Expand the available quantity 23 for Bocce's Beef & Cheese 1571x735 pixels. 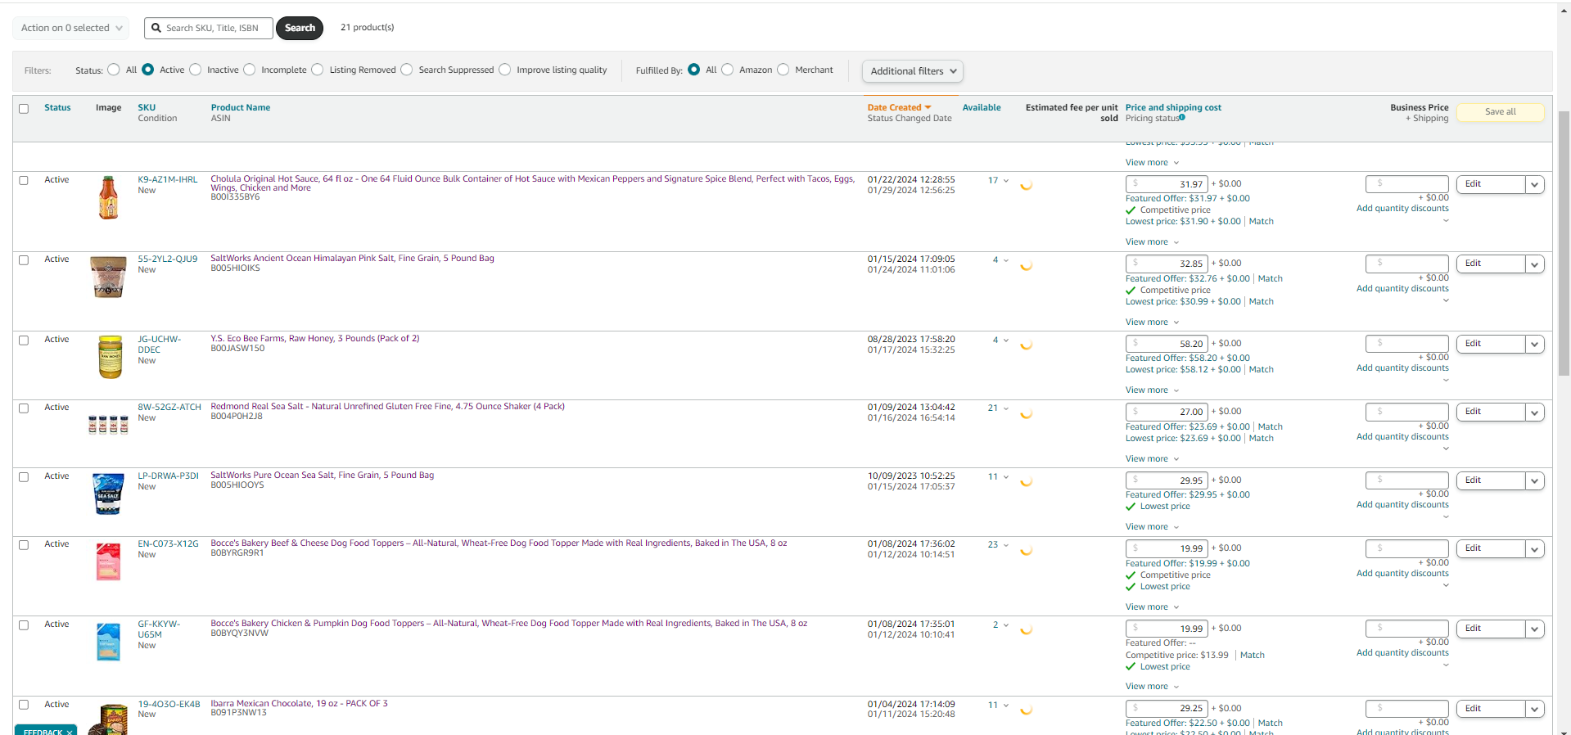click(998, 545)
